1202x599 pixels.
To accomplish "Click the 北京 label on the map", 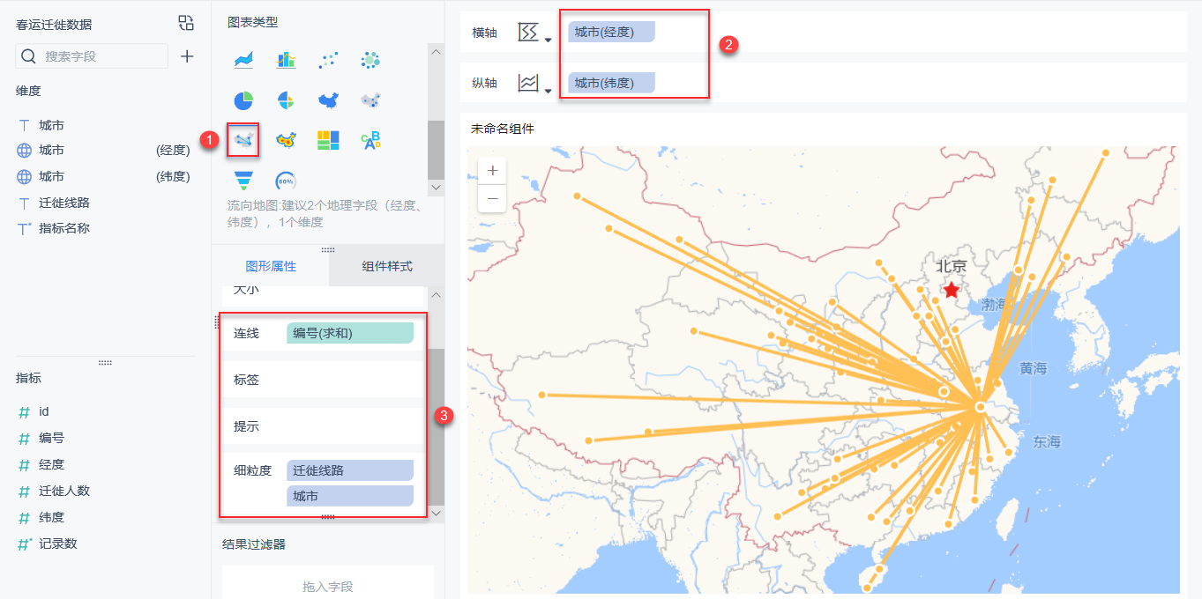I will point(952,265).
